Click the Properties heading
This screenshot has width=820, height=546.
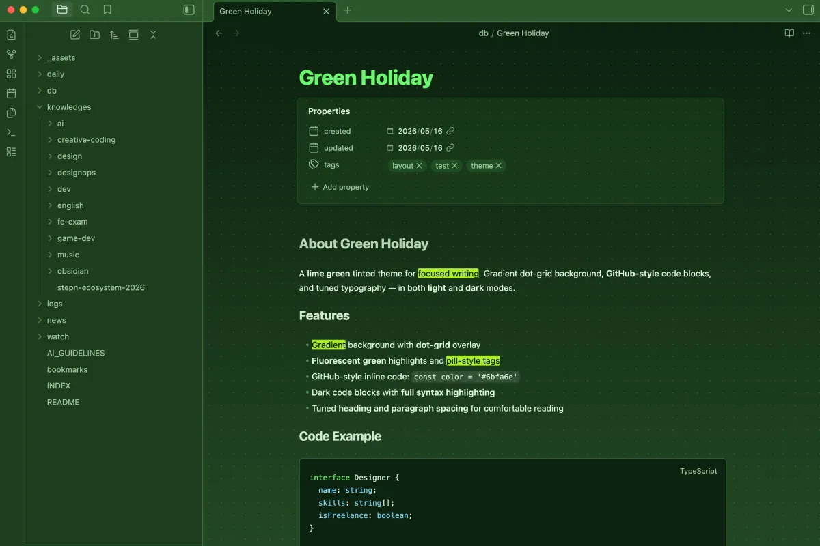point(329,111)
